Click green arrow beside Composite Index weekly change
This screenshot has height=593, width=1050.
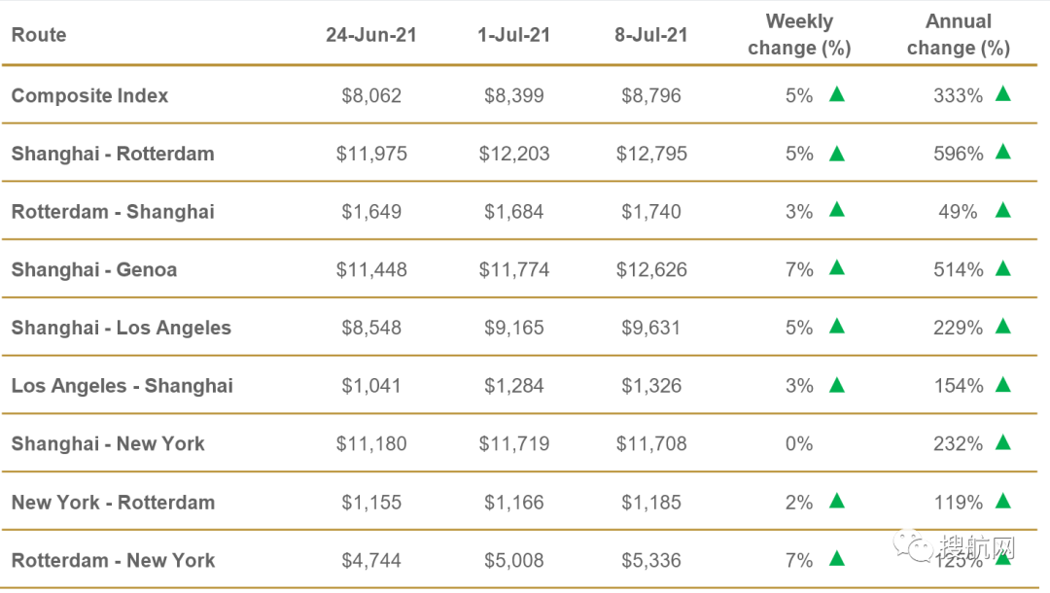836,94
